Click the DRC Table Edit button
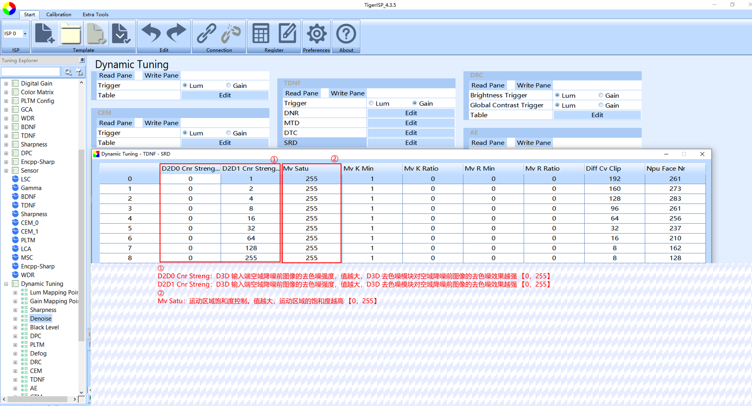Screen dimensions: 752x406 pyautogui.click(x=597, y=115)
